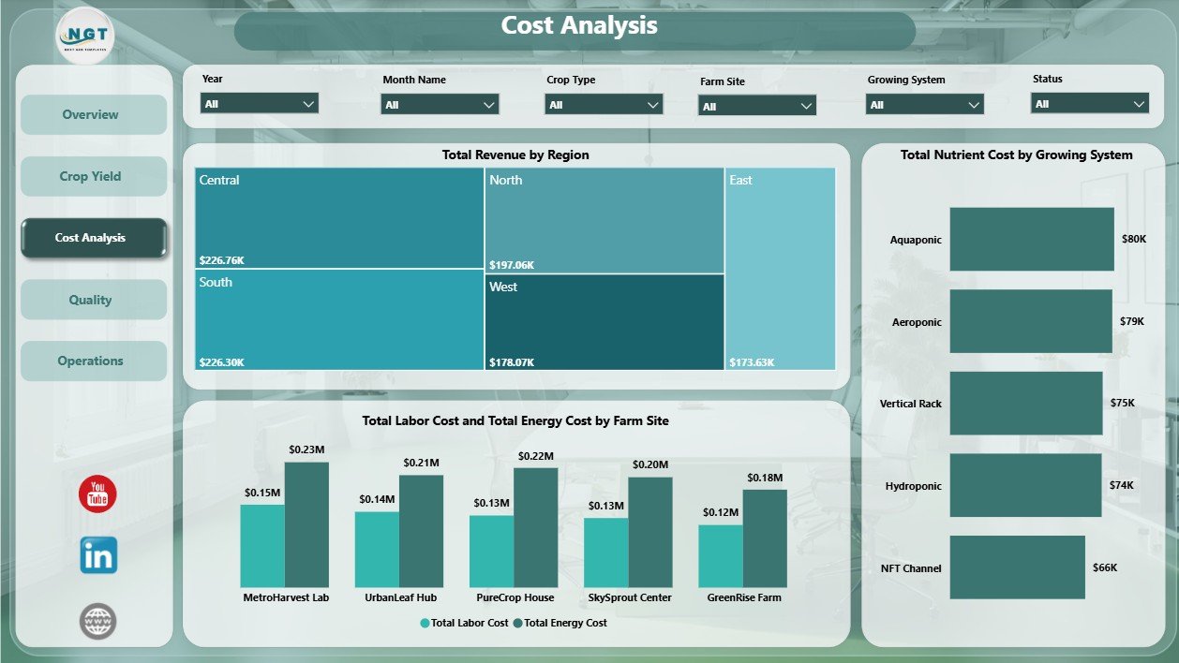
Task: Click the labor and energy cost chart title
Action: pyautogui.click(x=515, y=421)
